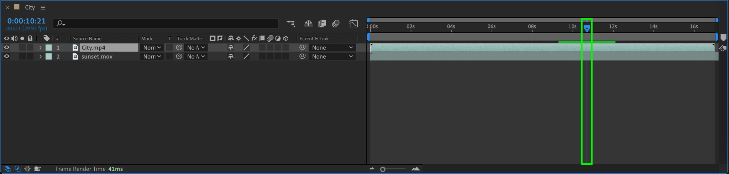Viewport: 729px width, 174px height.
Task: Click the timeline zoom slider
Action: point(383,169)
